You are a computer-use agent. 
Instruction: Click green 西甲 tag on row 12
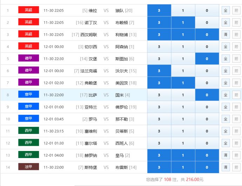point(28,143)
